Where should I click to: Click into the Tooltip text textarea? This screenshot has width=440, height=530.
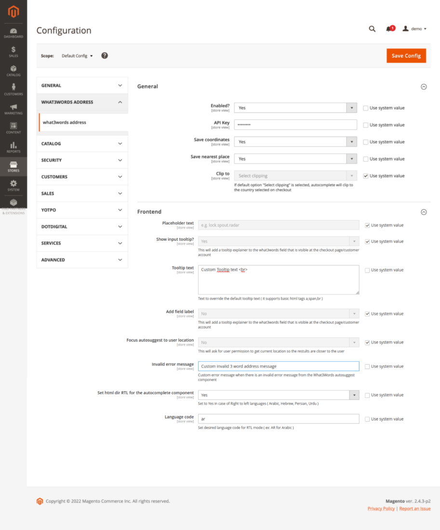click(279, 279)
